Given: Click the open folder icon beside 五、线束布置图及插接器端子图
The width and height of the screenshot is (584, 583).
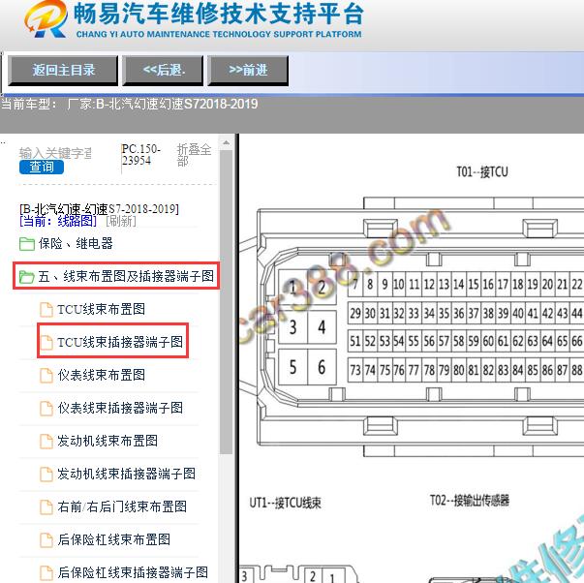Looking at the screenshot, I should click(27, 277).
